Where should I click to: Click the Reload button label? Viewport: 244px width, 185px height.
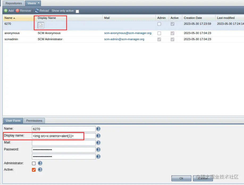(x=44, y=11)
